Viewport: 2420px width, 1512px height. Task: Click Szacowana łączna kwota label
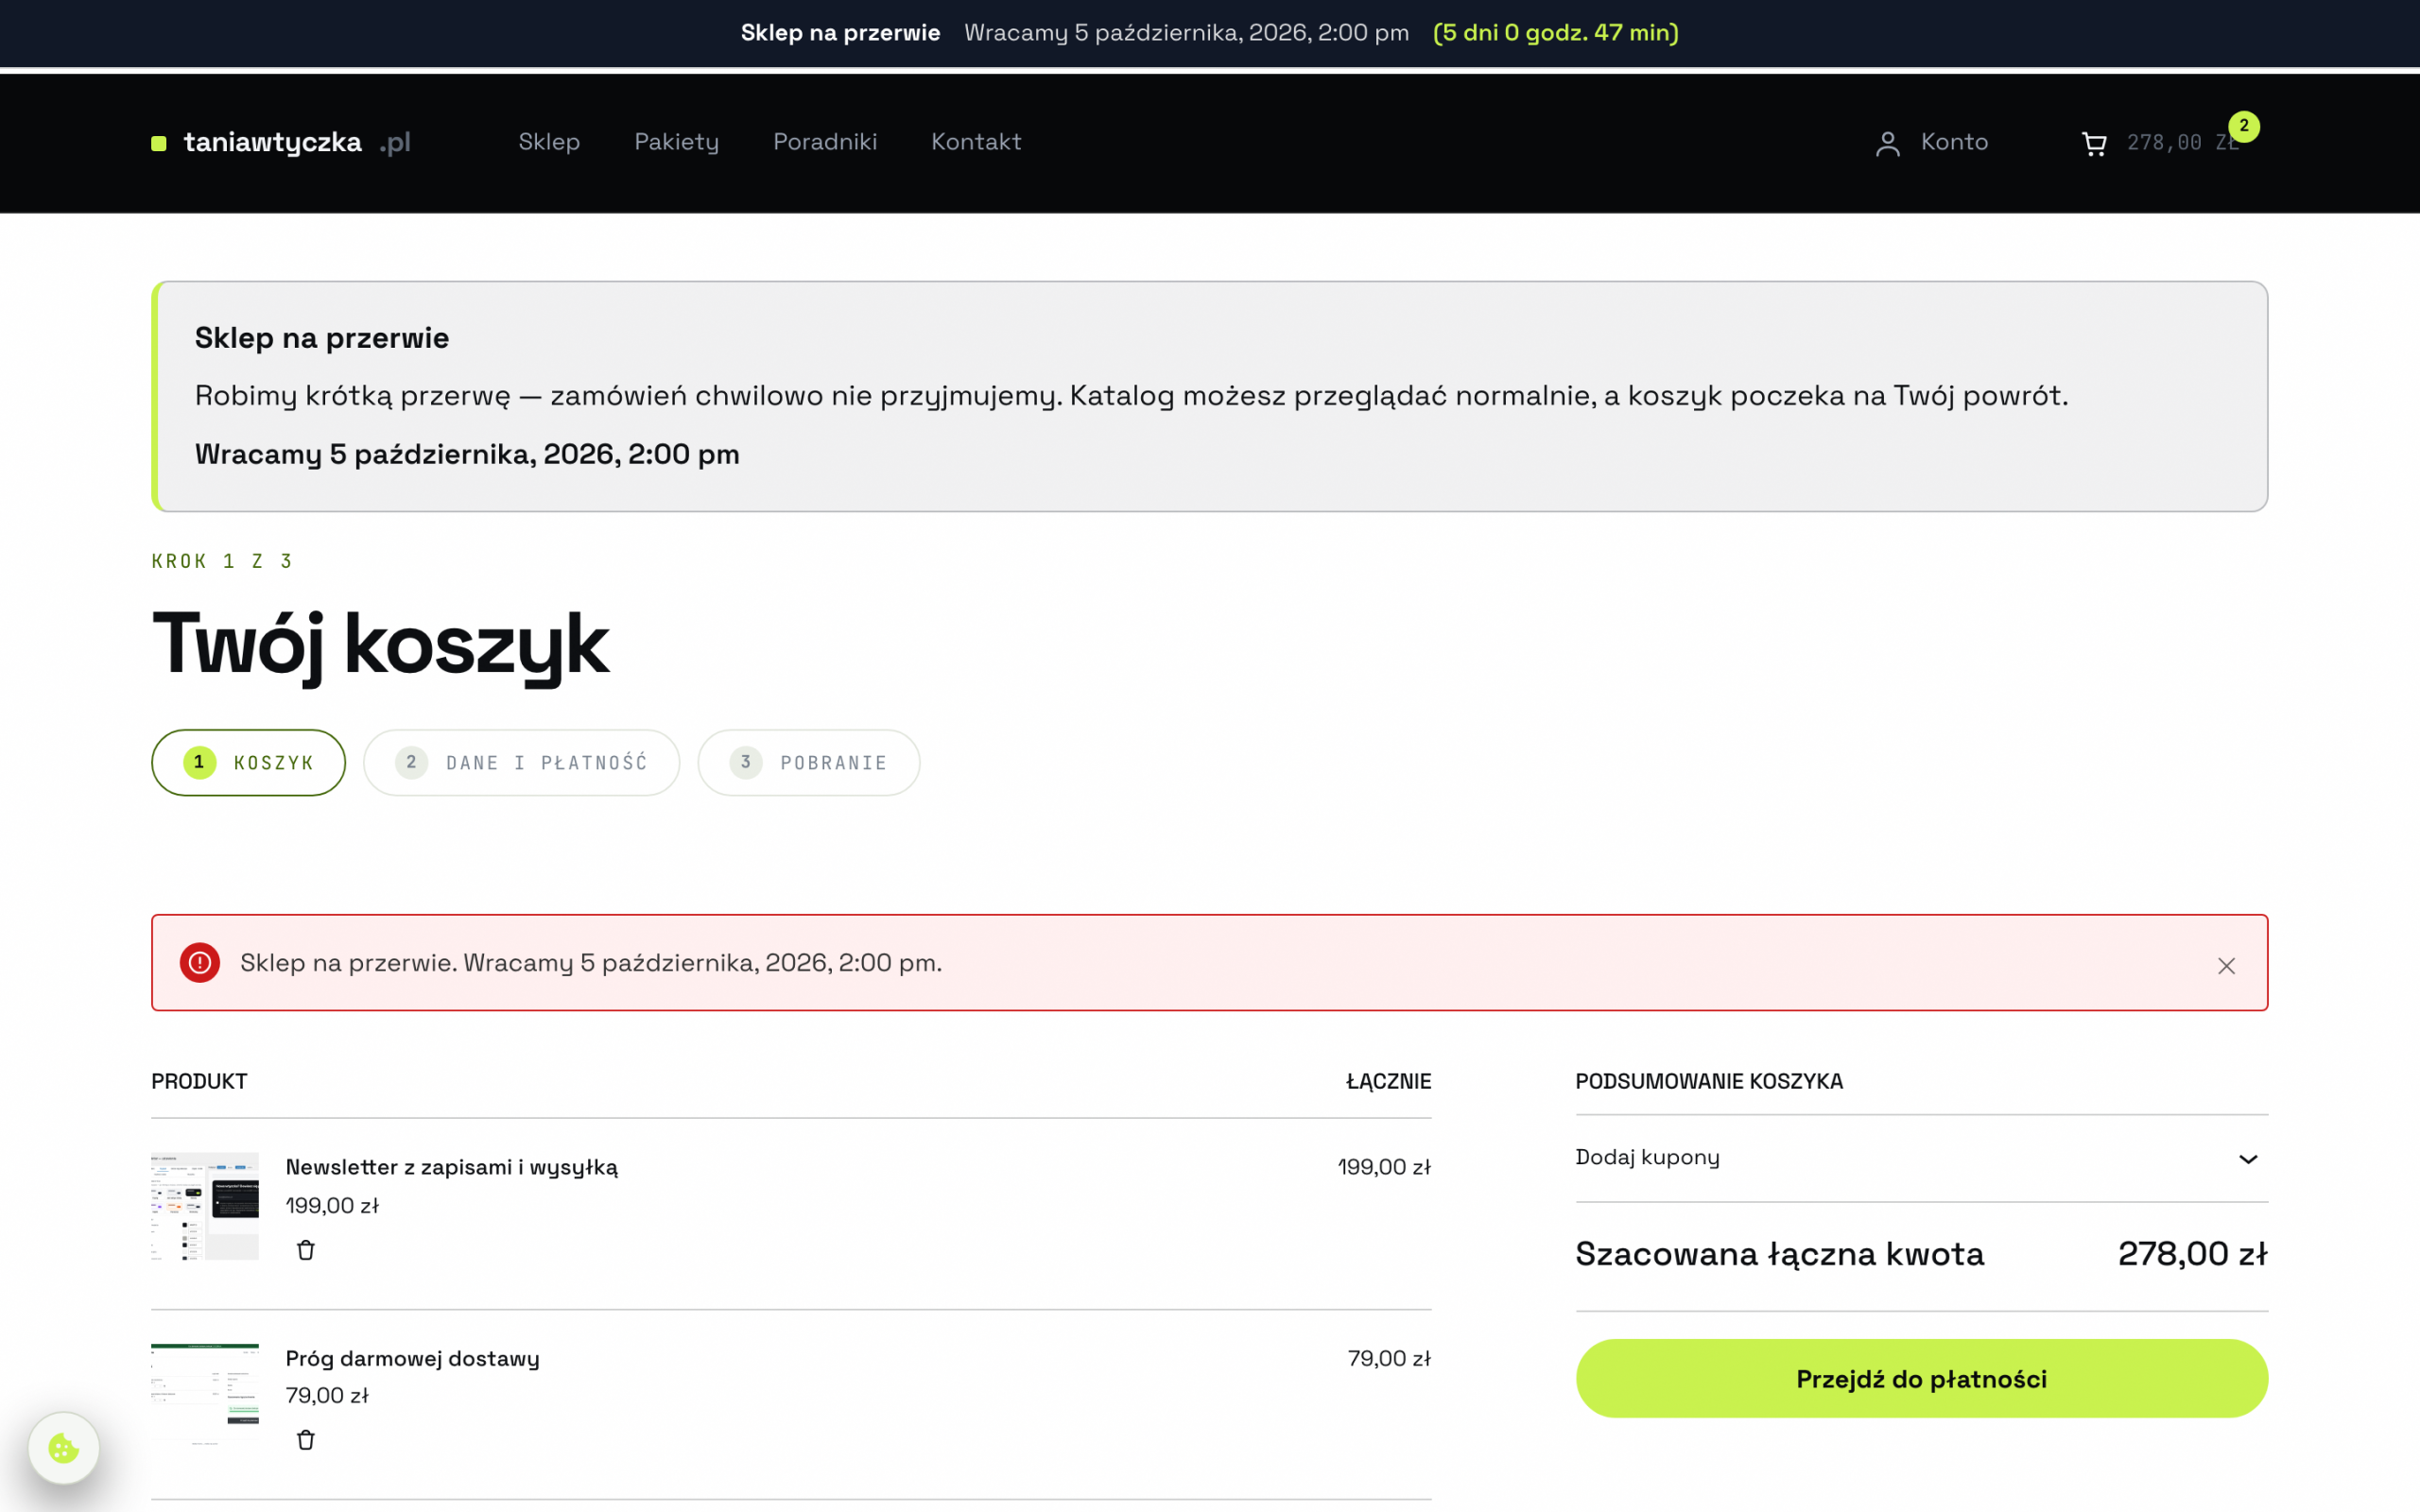tap(1779, 1254)
